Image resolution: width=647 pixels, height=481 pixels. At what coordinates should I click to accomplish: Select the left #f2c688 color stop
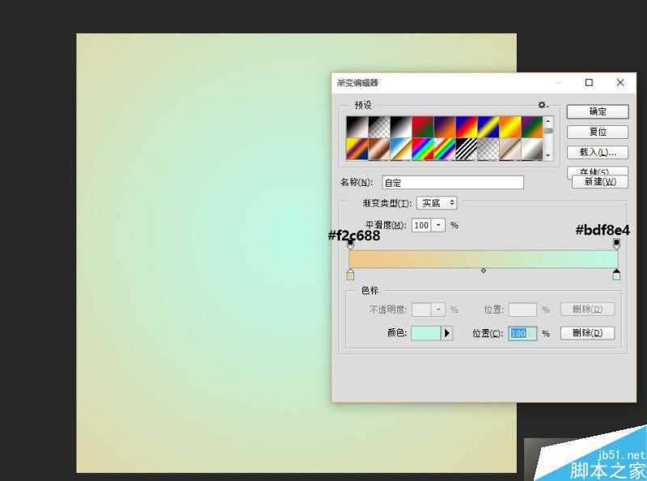point(350,275)
